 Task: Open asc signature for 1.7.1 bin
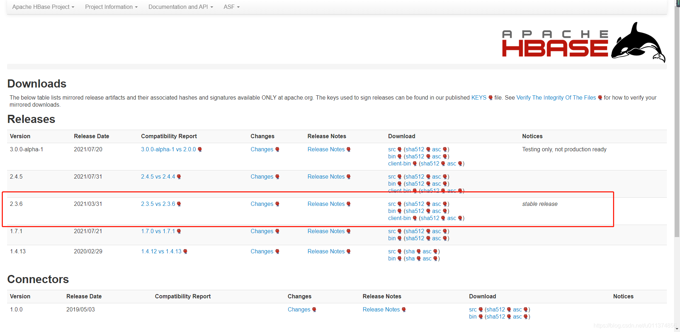[x=436, y=238]
